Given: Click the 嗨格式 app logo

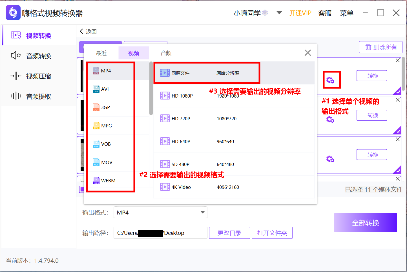Looking at the screenshot, I should click(x=13, y=13).
